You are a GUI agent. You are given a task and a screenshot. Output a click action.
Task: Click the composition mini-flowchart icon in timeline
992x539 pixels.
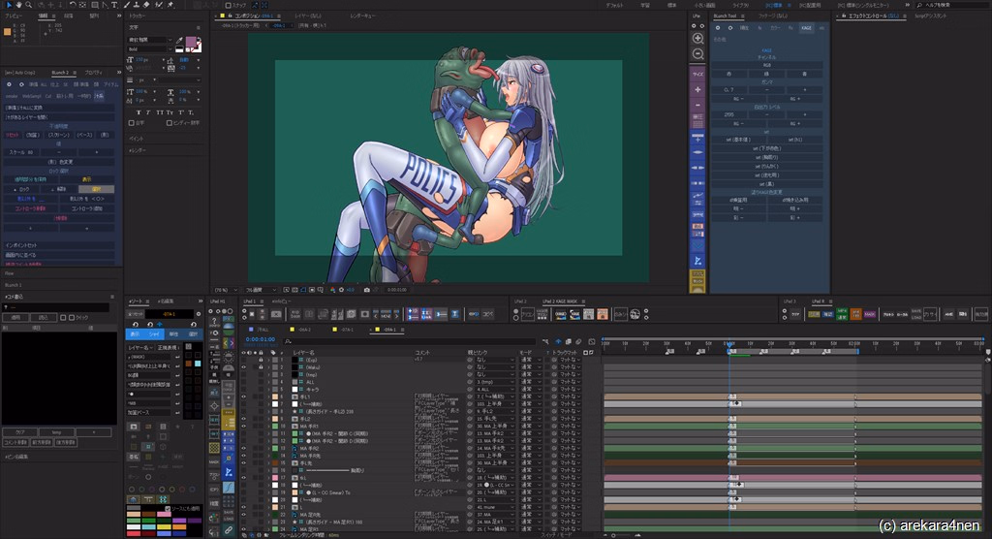tap(545, 342)
